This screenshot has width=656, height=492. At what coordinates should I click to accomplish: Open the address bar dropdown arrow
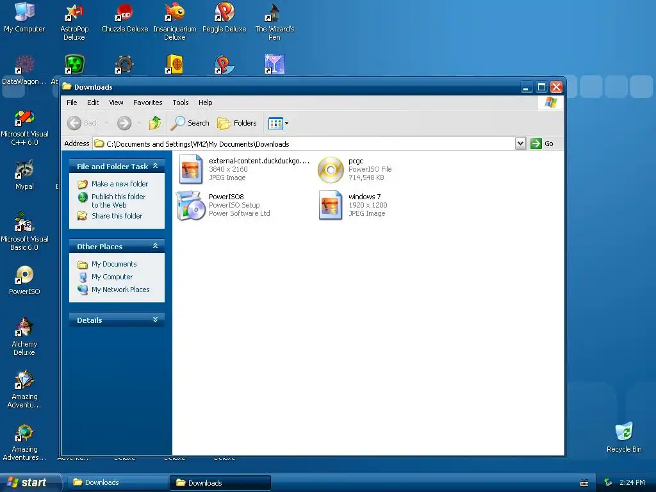(520, 143)
